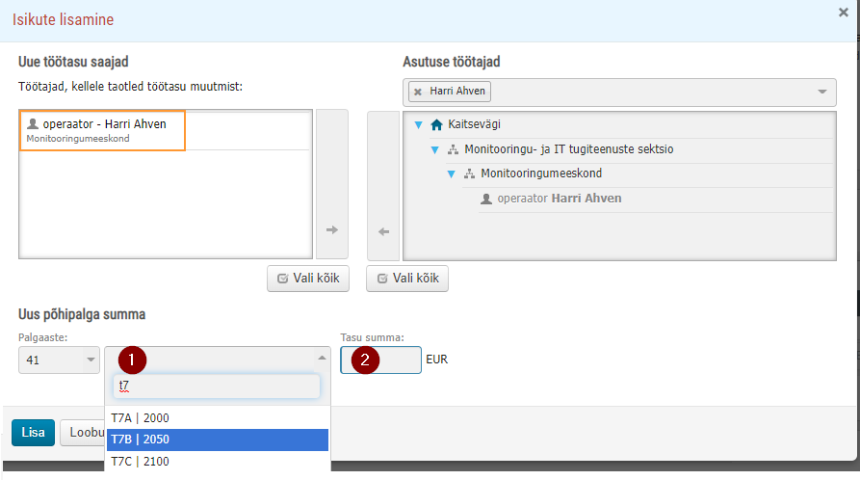Click left Vali kõik button

point(308,279)
